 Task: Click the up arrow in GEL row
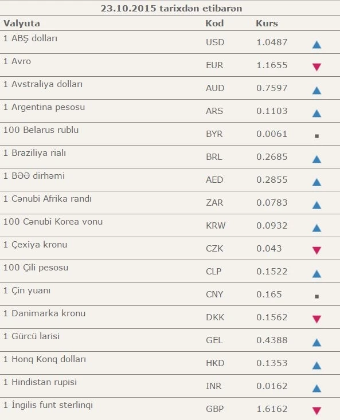[316, 343]
